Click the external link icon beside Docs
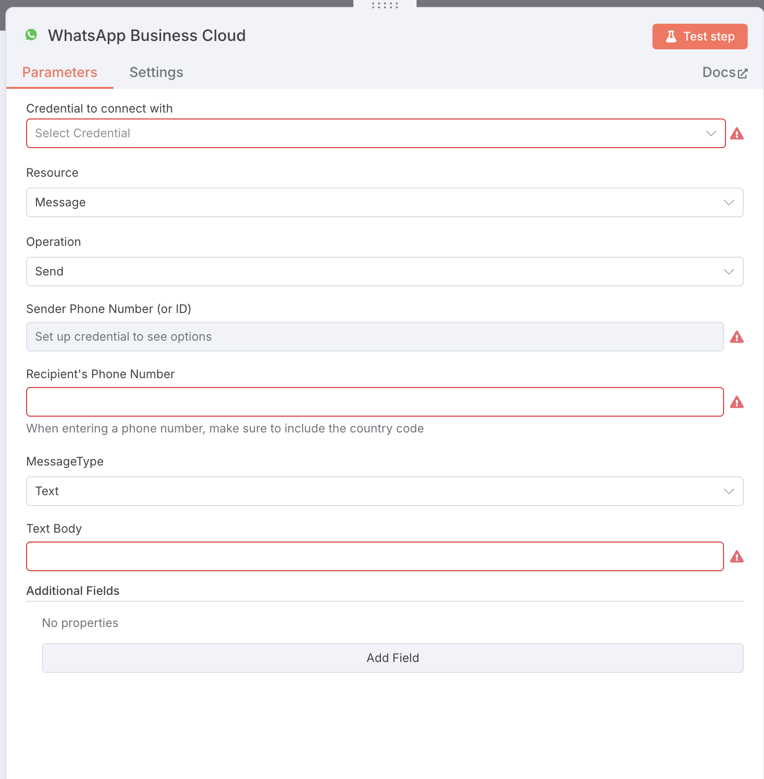The height and width of the screenshot is (779, 764). (x=743, y=74)
